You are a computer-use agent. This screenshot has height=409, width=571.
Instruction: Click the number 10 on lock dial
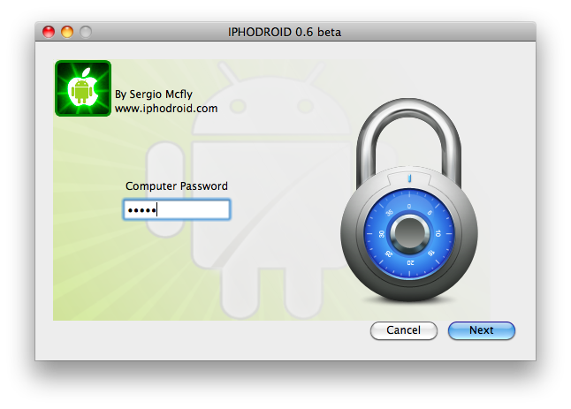tap(438, 233)
